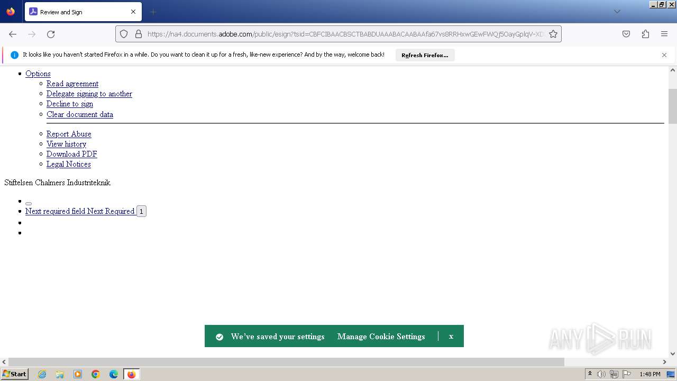The height and width of the screenshot is (381, 677).
Task: Select the Review and Sign tab
Action: click(83, 12)
